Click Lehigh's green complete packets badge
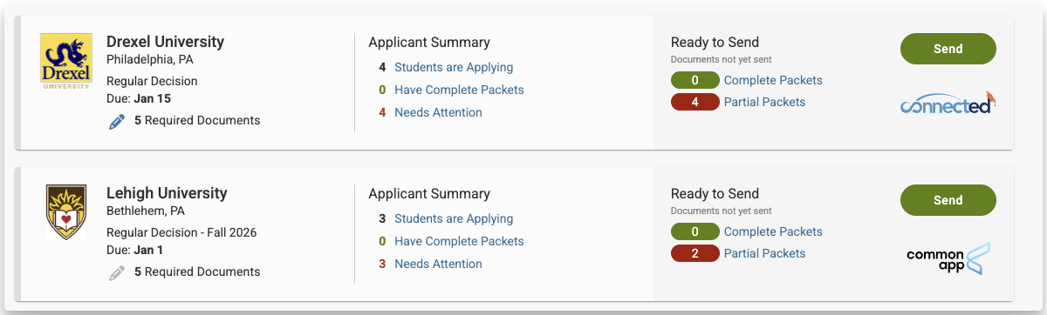This screenshot has width=1047, height=315. tap(695, 231)
